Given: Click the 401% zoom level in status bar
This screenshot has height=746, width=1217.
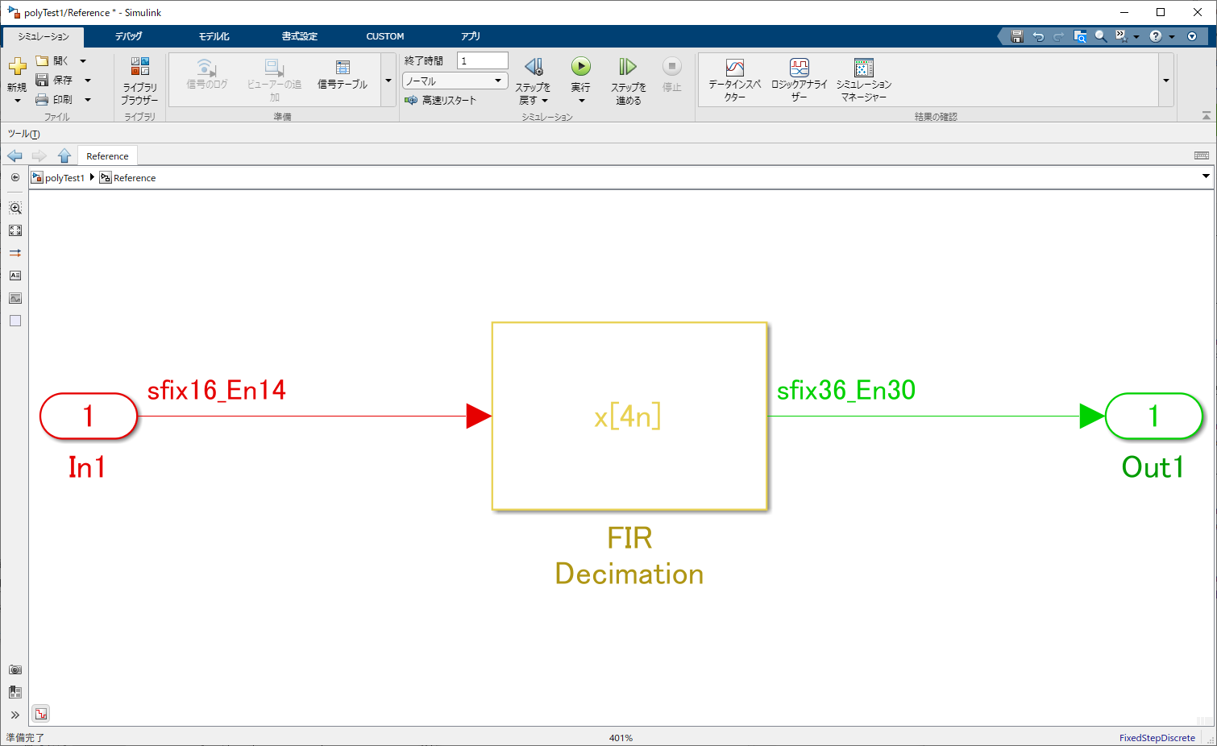Looking at the screenshot, I should [621, 737].
